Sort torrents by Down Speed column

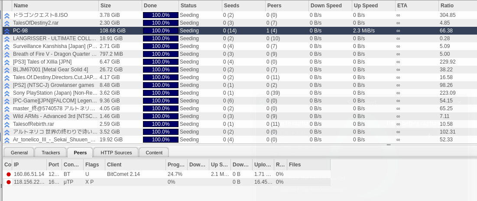[330, 6]
